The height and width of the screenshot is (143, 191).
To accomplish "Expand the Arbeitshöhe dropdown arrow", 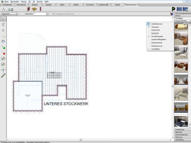I will 47,14.
